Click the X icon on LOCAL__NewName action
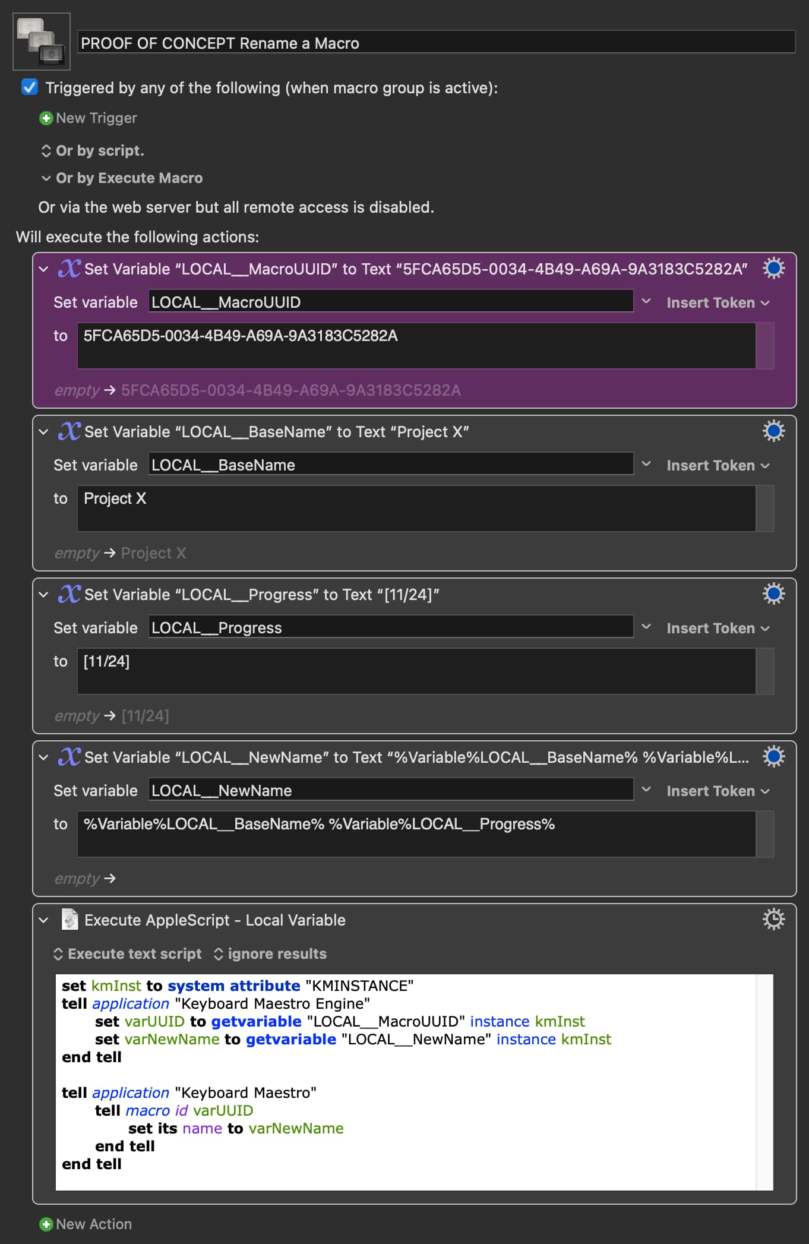 [69, 757]
